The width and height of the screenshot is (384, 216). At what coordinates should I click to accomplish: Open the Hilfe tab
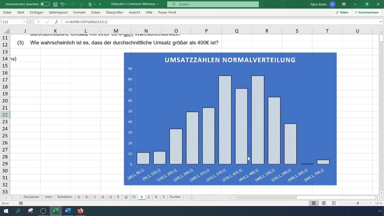(149, 12)
